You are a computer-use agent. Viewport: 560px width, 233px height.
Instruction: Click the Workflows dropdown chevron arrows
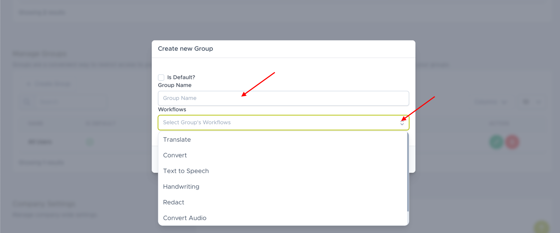click(x=402, y=123)
